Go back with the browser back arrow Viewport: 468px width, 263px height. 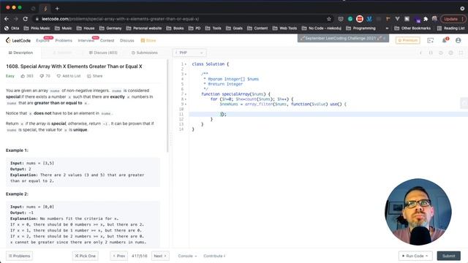(x=7, y=19)
